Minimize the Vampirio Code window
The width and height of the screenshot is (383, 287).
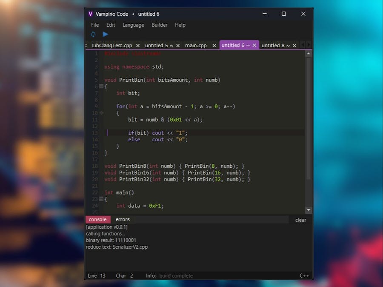click(x=265, y=14)
